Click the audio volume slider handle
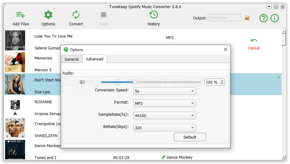The image size is (290, 164). (135, 82)
